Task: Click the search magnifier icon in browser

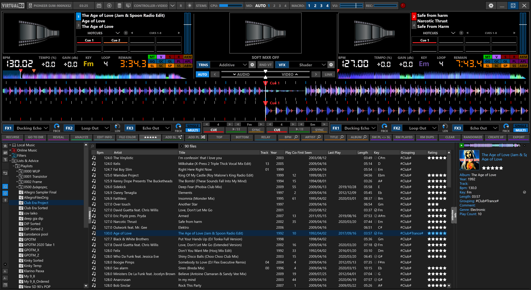Action: pyautogui.click(x=93, y=146)
